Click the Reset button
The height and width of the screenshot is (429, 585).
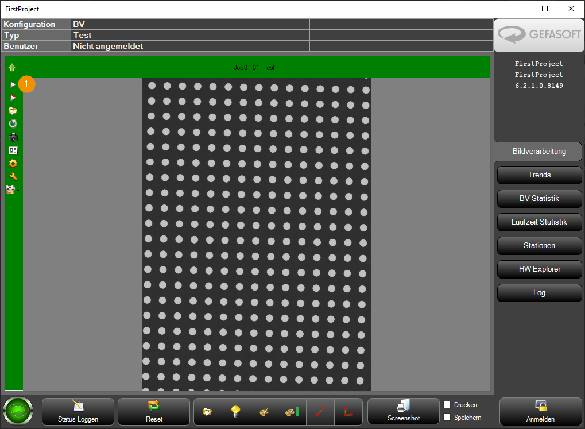(154, 411)
